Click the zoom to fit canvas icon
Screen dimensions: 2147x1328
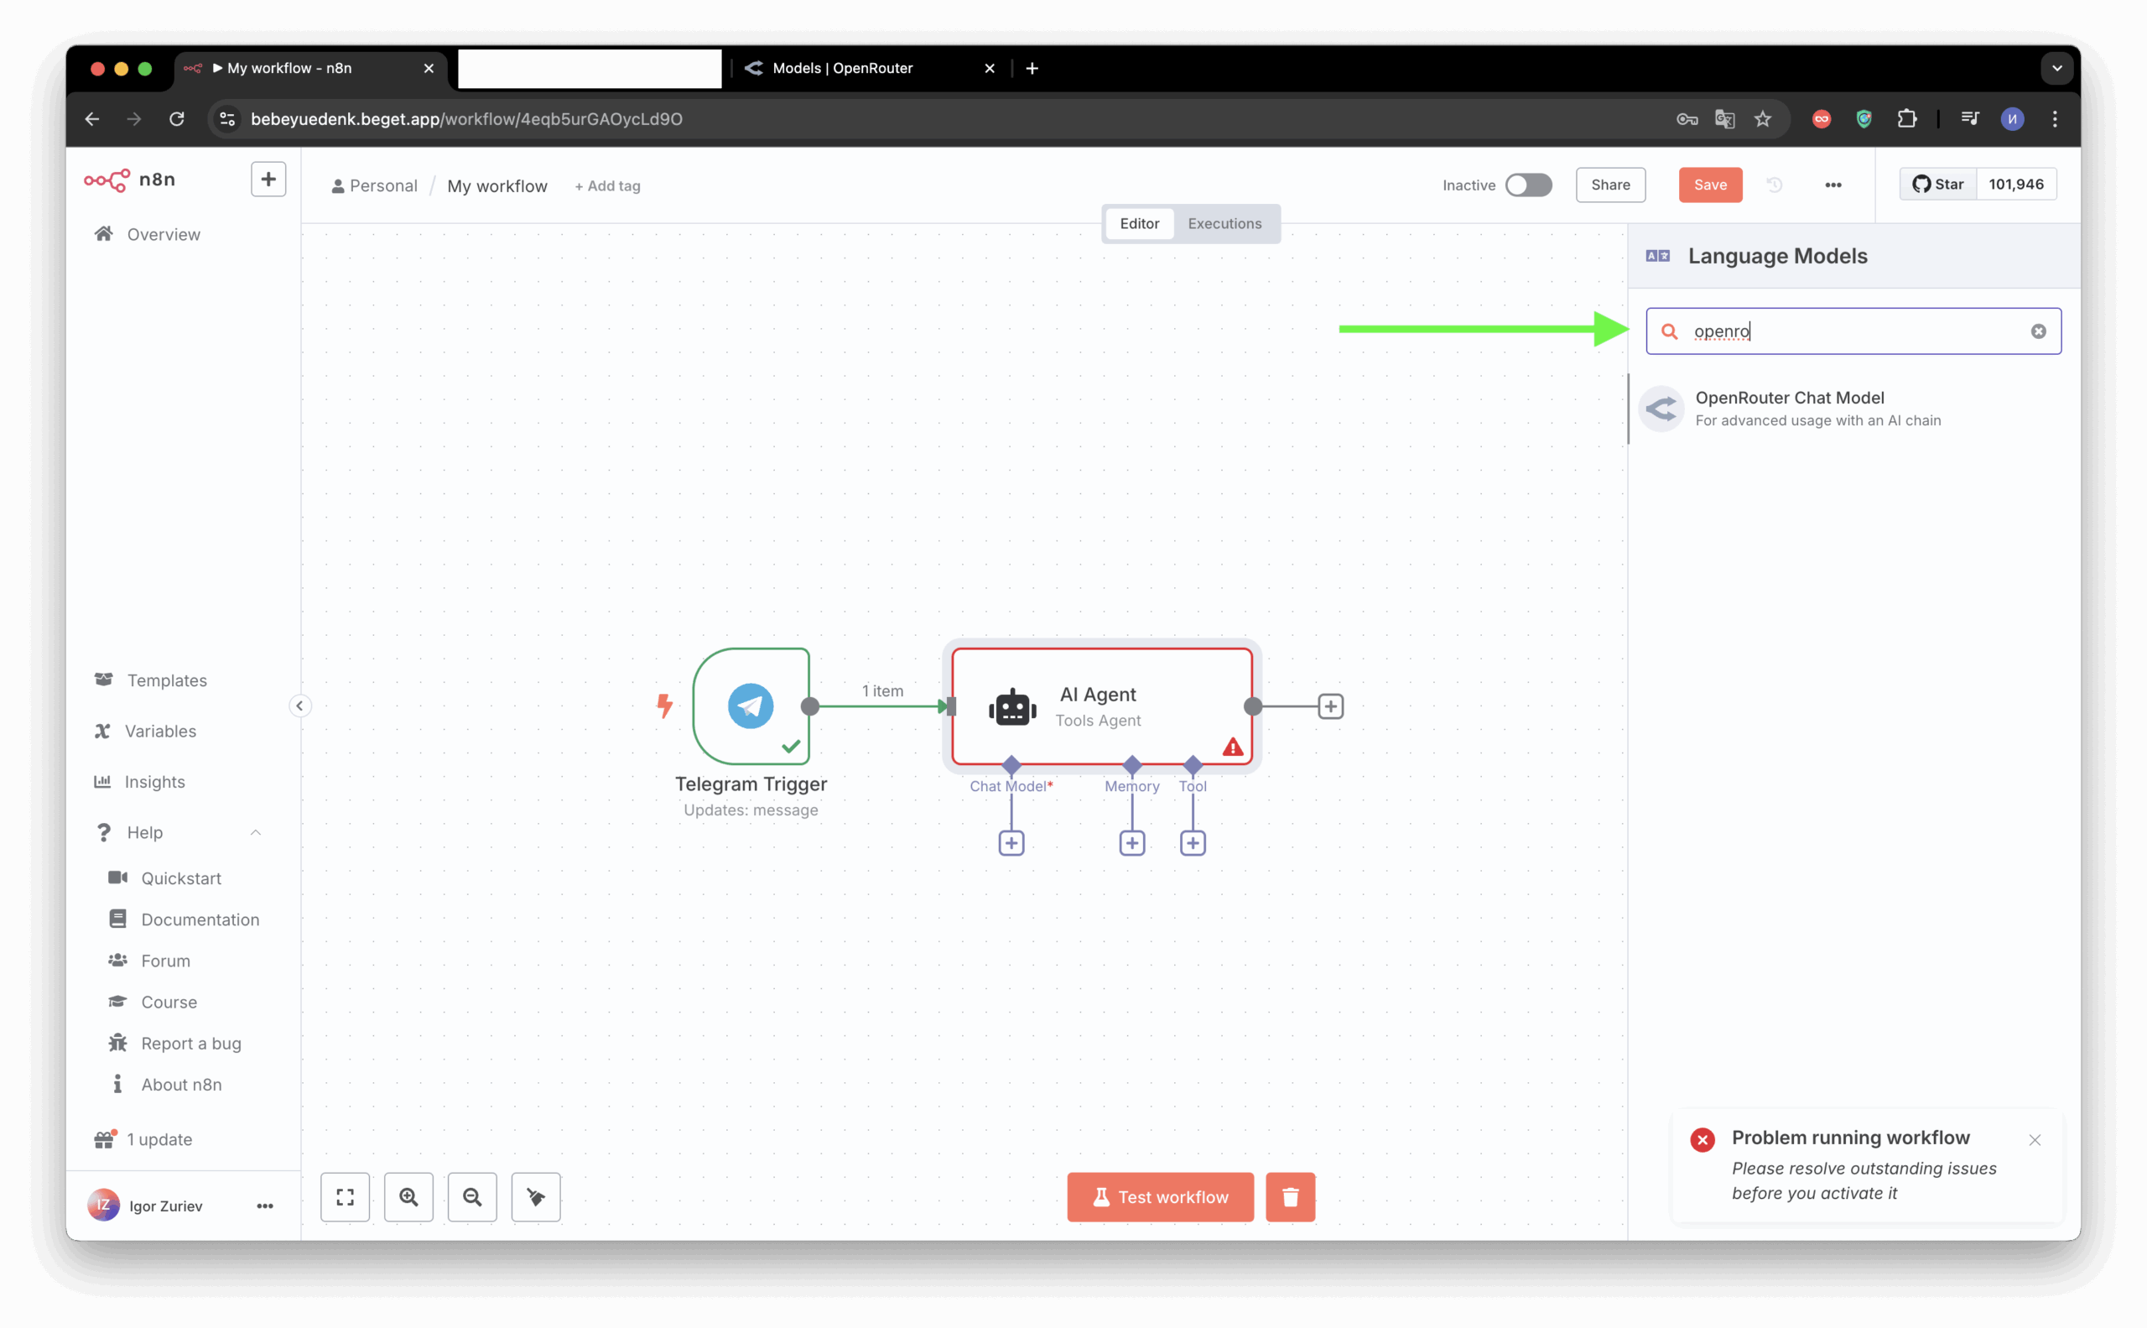345,1196
